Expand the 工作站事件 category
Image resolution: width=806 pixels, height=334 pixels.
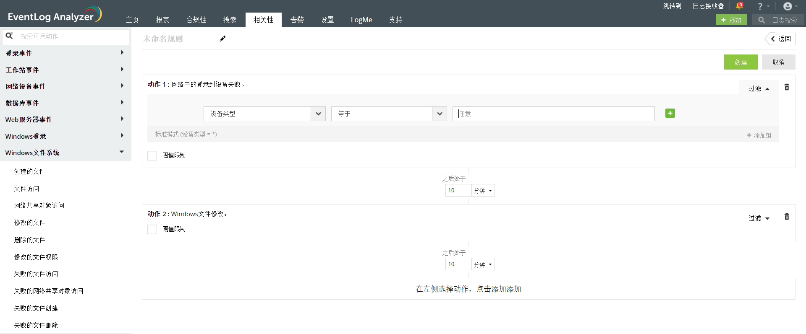[x=65, y=70]
